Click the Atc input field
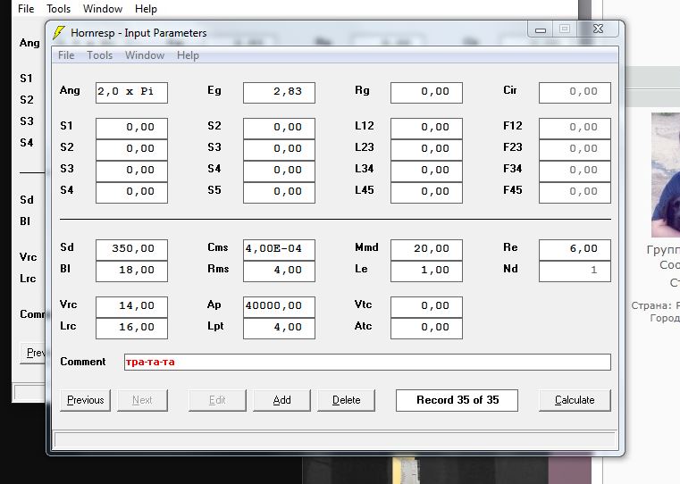The height and width of the screenshot is (484, 680). (x=427, y=329)
